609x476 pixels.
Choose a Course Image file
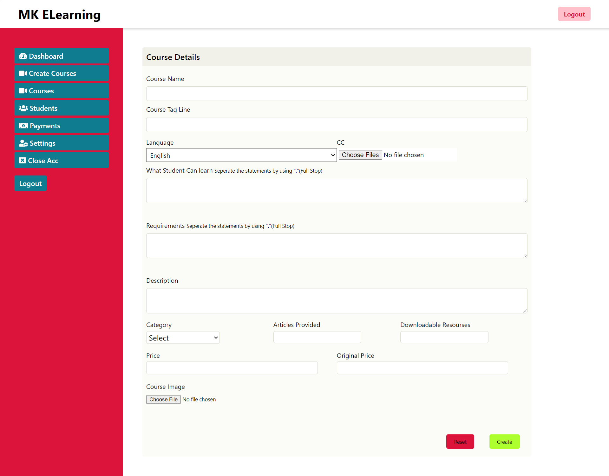pyautogui.click(x=163, y=399)
